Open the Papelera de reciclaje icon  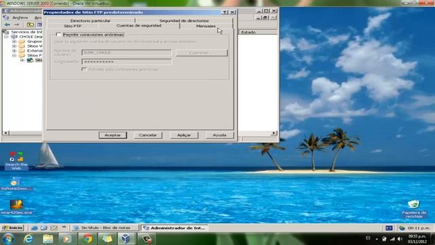[x=414, y=209]
